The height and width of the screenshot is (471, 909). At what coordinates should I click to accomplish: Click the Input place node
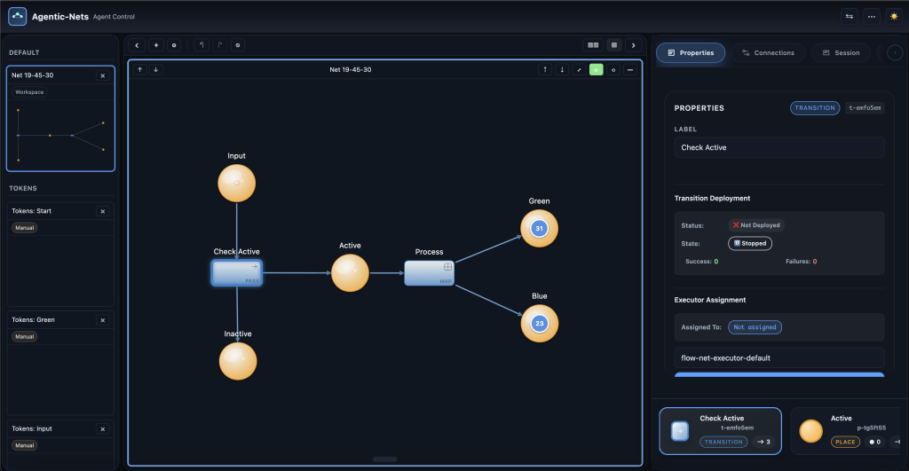click(x=236, y=184)
